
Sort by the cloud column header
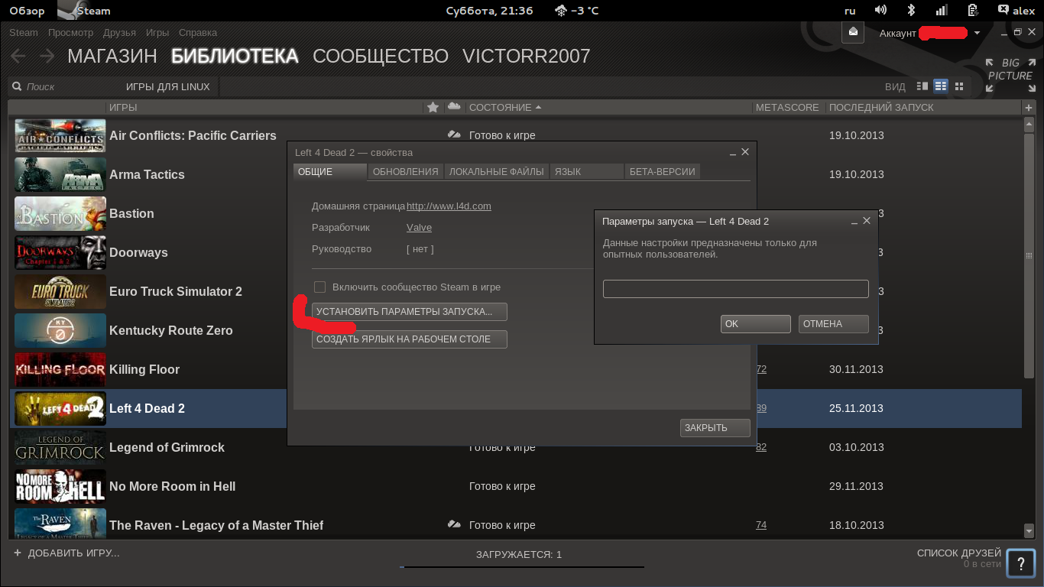[454, 107]
